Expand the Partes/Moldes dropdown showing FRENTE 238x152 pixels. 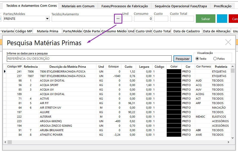47,19
